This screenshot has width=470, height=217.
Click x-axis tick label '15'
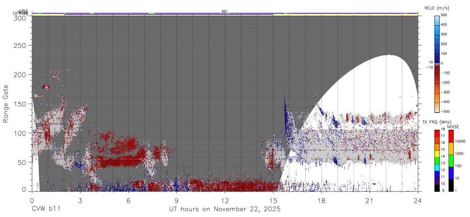pyautogui.click(x=273, y=200)
